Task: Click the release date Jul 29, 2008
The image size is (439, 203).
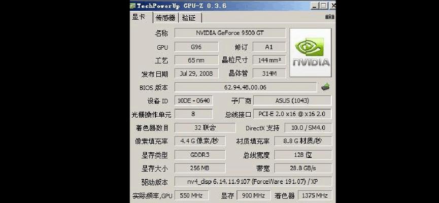Action: pos(196,74)
